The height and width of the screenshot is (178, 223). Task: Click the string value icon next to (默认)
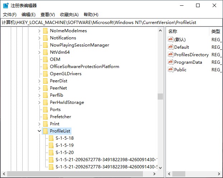tap(170, 39)
